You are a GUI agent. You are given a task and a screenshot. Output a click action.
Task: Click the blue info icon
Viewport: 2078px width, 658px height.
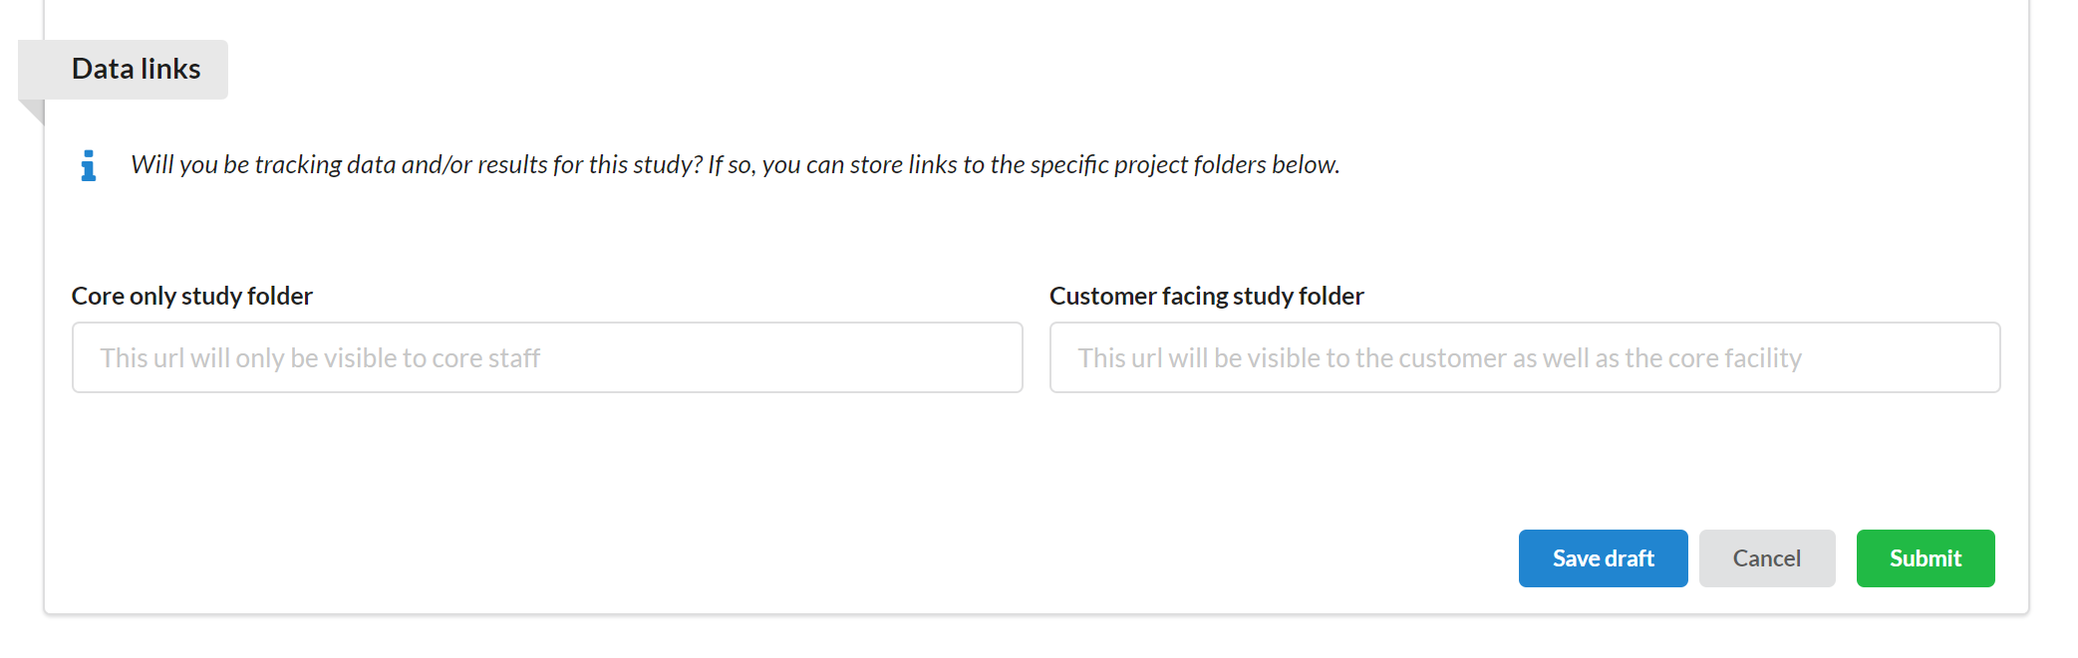[x=89, y=165]
